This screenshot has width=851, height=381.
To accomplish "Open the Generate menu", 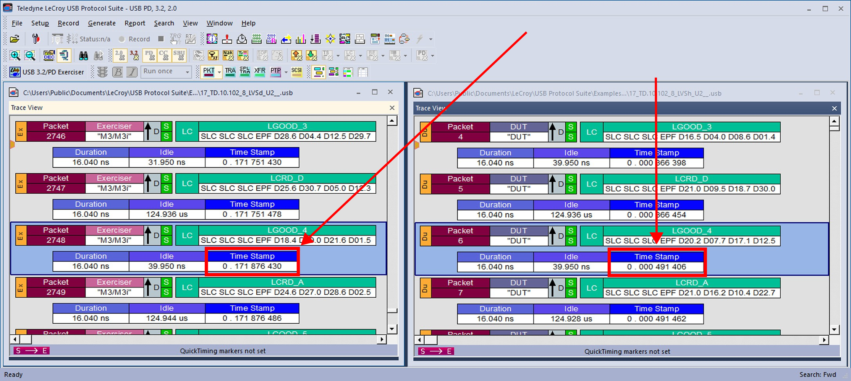I will point(102,23).
